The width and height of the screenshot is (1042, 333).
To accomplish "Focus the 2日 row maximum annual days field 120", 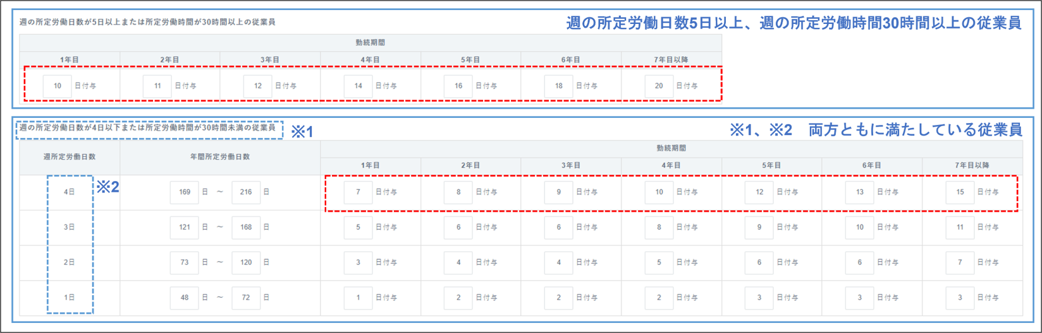I will tap(246, 262).
